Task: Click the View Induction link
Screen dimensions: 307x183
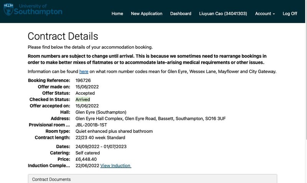Action: pyautogui.click(x=116, y=166)
